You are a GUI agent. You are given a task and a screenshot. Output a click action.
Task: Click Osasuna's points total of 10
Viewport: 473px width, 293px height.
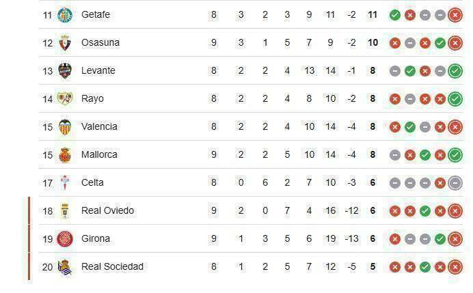coord(373,42)
